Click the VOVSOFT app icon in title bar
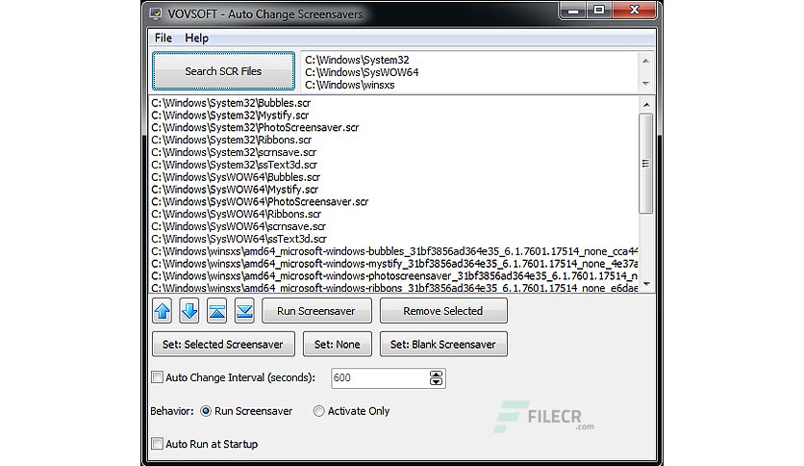Screen dimensions: 804x466 point(156,13)
